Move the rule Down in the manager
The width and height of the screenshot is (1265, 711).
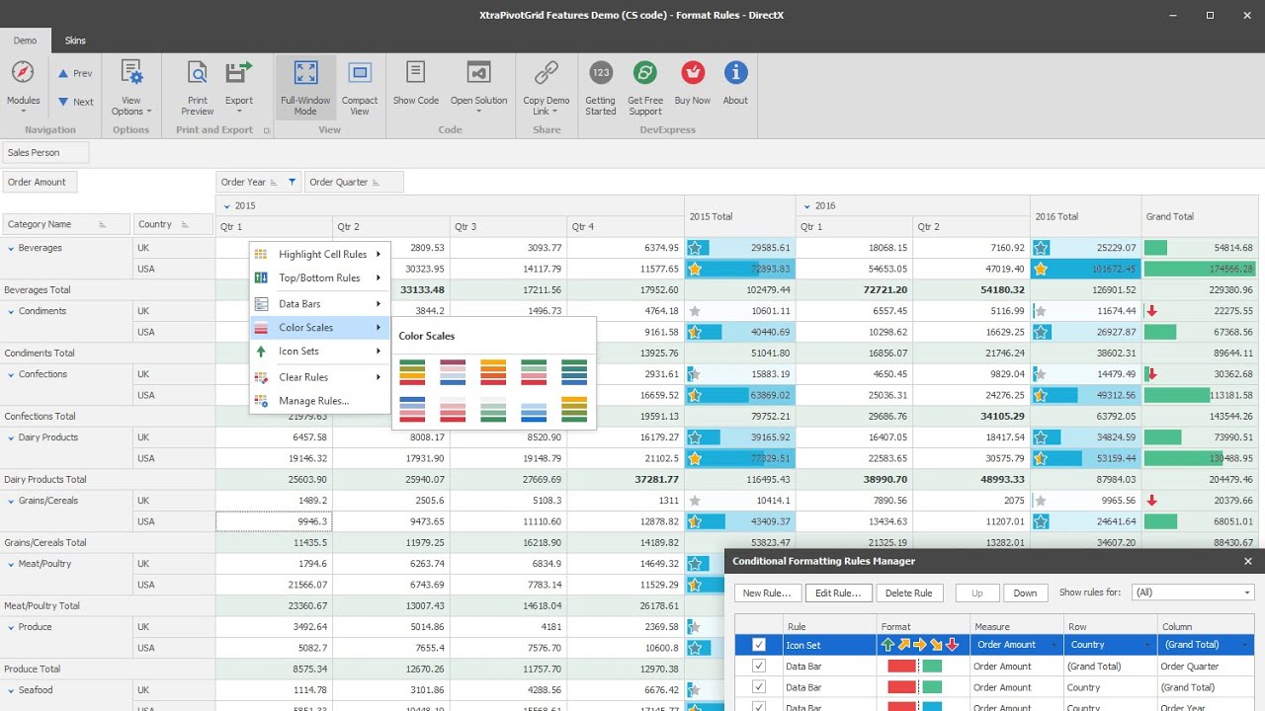[1025, 593]
